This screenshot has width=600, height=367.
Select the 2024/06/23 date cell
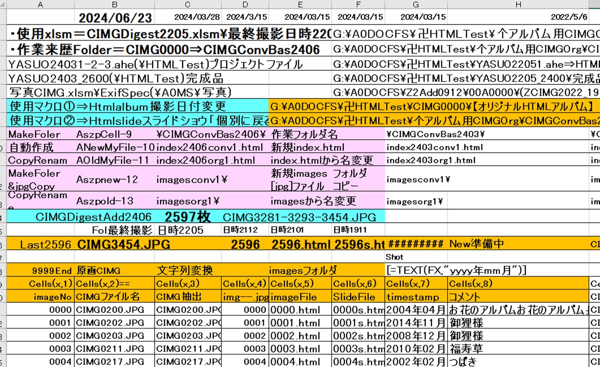click(115, 18)
